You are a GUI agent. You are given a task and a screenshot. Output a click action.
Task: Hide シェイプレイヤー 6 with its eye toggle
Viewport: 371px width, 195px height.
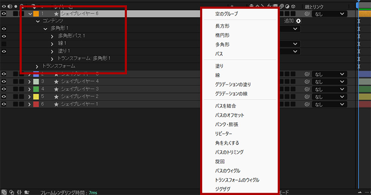[x=4, y=14]
